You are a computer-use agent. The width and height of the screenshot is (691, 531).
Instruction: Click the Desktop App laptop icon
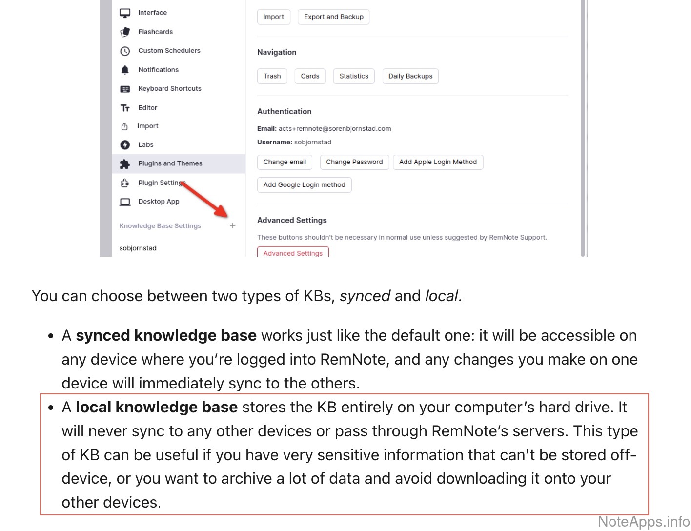(125, 202)
